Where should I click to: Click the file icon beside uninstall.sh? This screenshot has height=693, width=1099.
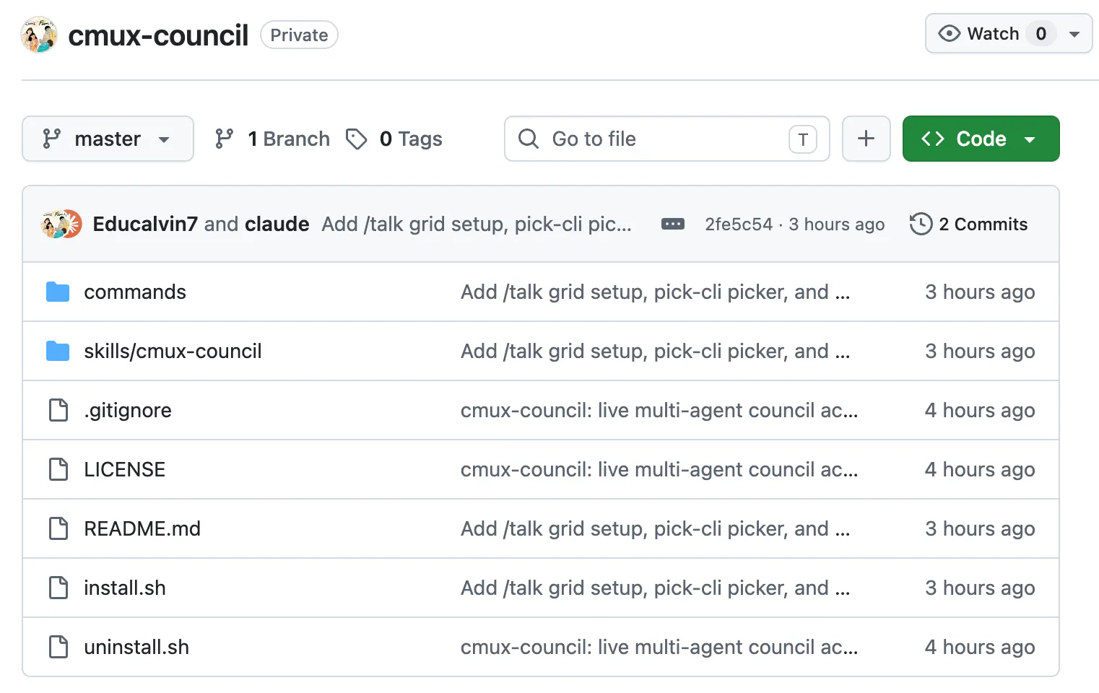[x=58, y=647]
